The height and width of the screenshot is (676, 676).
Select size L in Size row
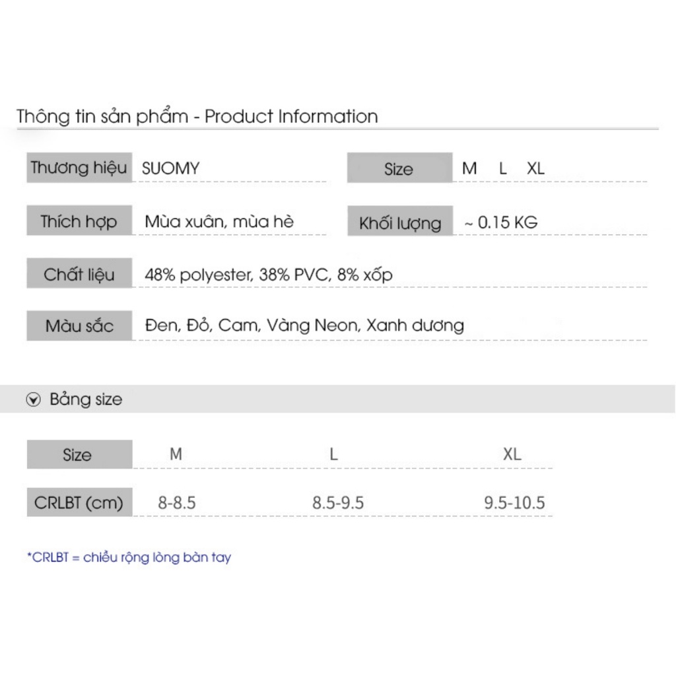503,168
